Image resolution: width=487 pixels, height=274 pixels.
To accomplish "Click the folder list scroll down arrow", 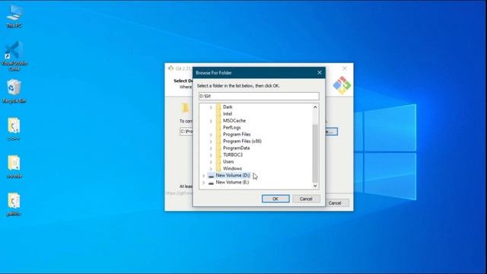I will pos(315,186).
